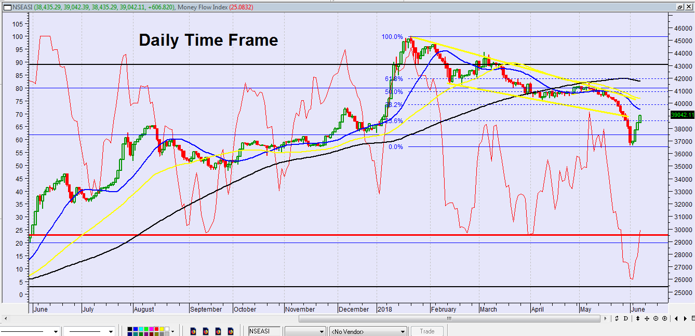695x336 pixels.
Task: Pick the bright green color swatch
Action: pos(146,329)
